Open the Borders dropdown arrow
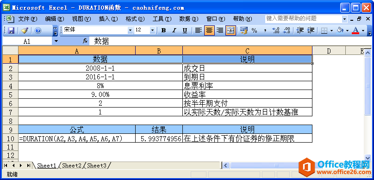Screen dimensions: 374x180 [331, 30]
